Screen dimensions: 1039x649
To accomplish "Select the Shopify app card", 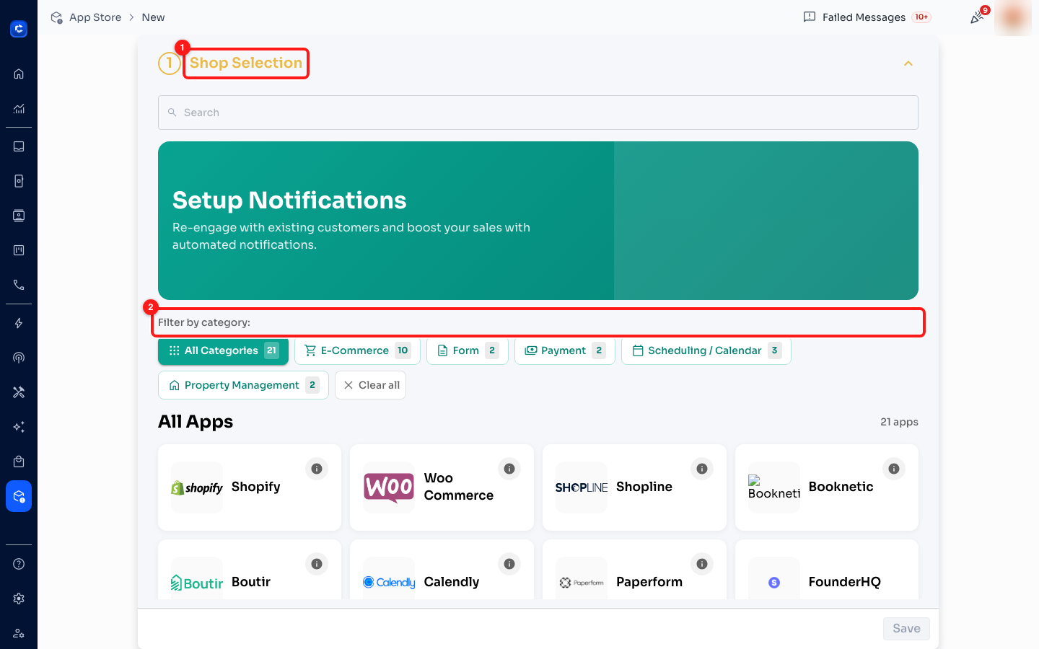I will (x=250, y=487).
